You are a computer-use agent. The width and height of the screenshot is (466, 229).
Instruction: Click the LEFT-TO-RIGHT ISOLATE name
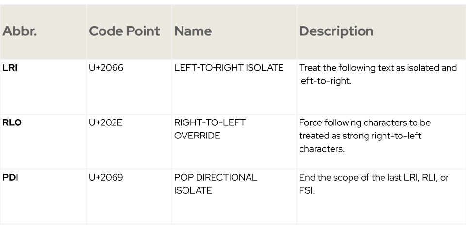pos(229,68)
